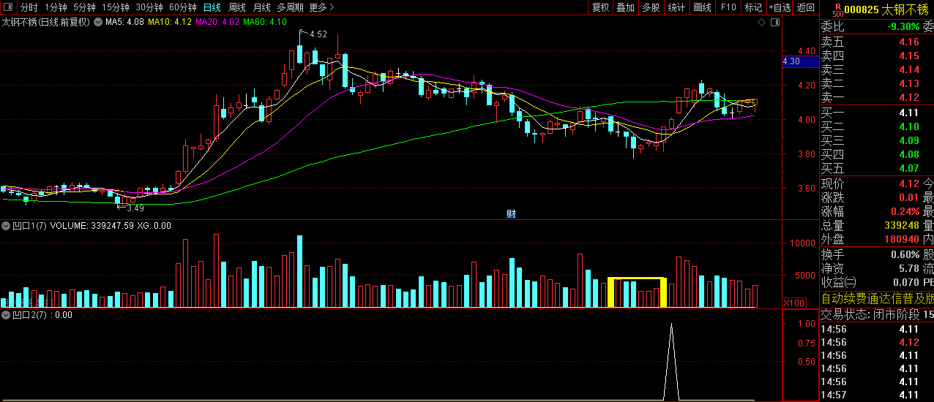
Task: Click the 4.52 high price annotation
Action: pos(318,34)
